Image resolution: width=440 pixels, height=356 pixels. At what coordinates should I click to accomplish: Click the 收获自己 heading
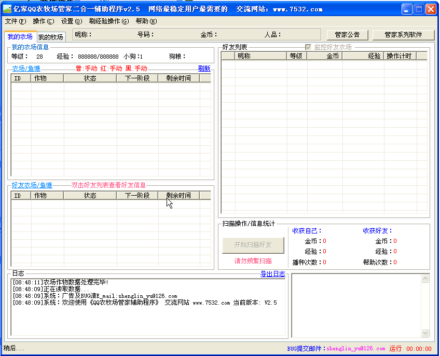coord(307,231)
